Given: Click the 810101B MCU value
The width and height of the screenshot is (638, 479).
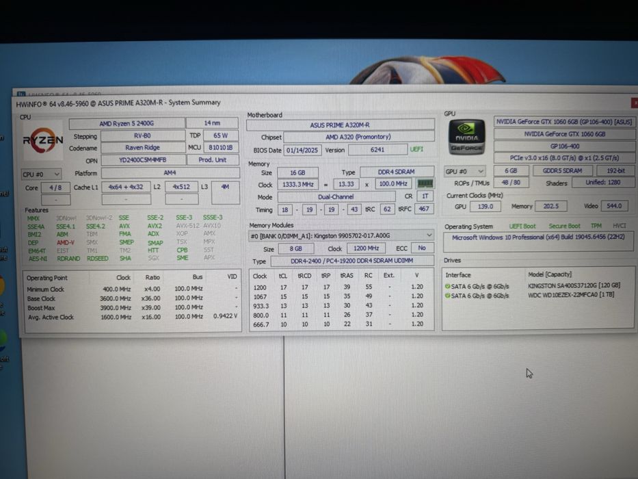Looking at the screenshot, I should tap(221, 147).
